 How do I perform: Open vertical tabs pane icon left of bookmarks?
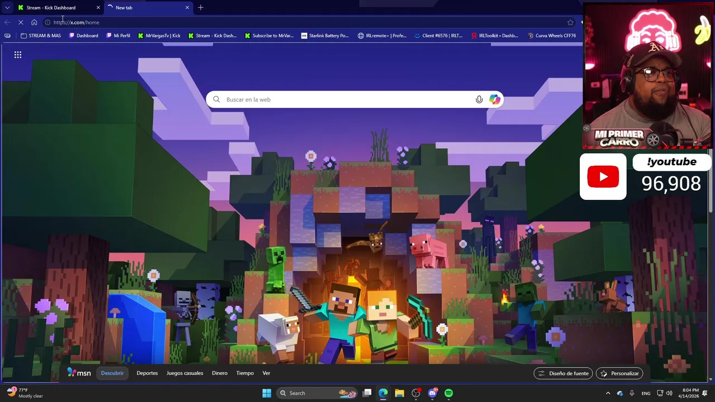pyautogui.click(x=7, y=36)
